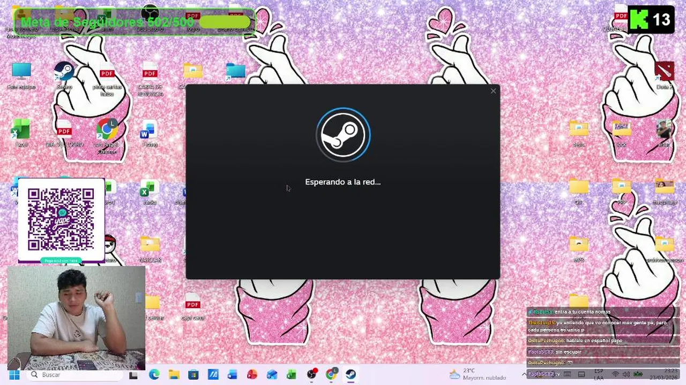Click the Steam logo in loading dialog
686x385 pixels.
tap(343, 134)
